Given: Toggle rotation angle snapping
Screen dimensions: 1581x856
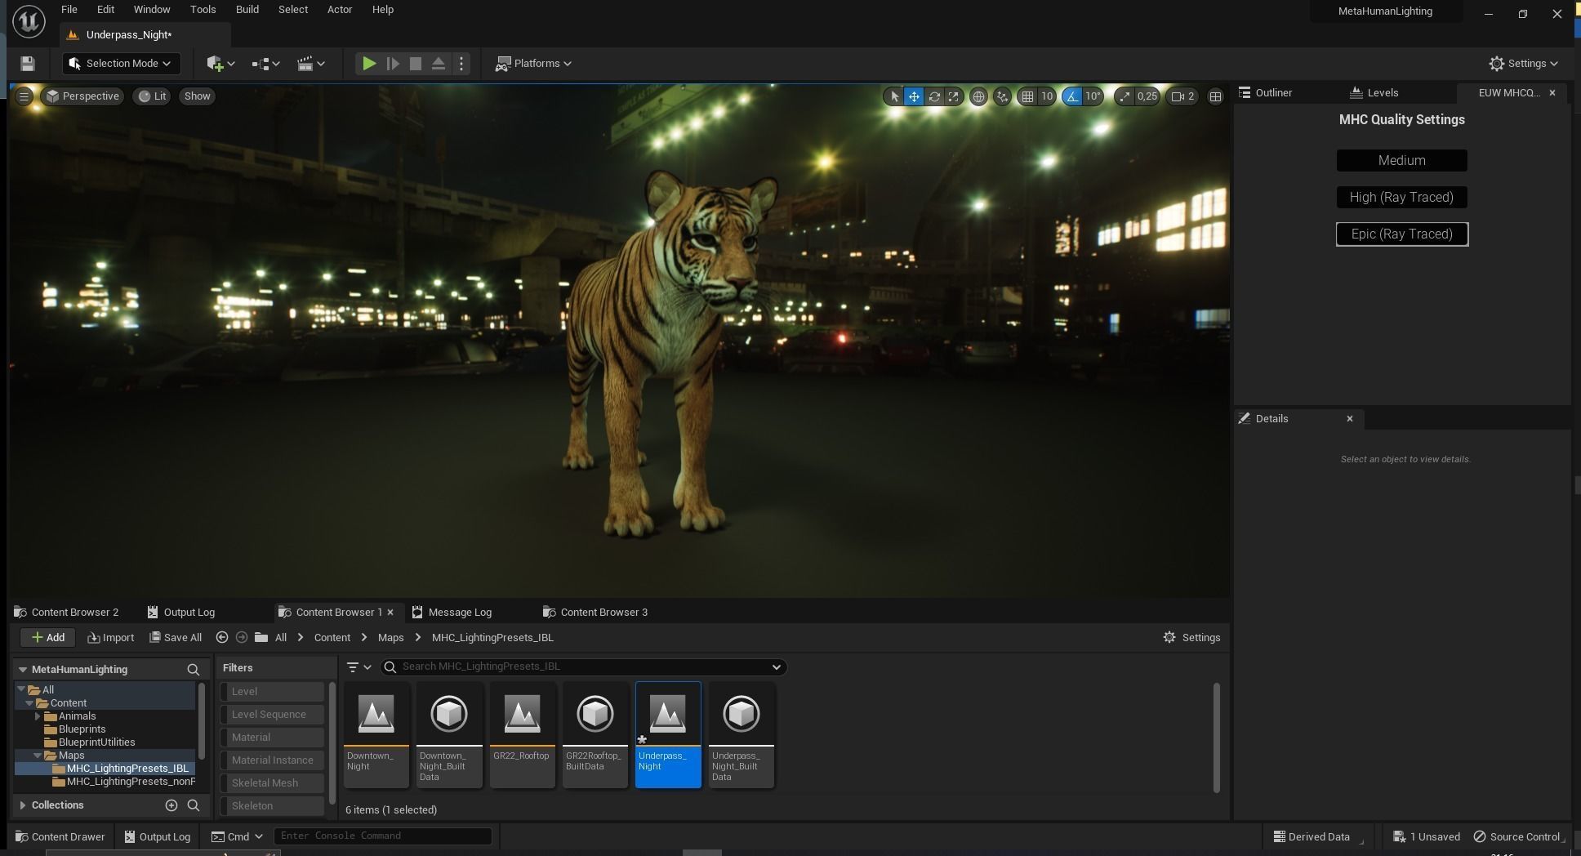Looking at the screenshot, I should (1072, 96).
